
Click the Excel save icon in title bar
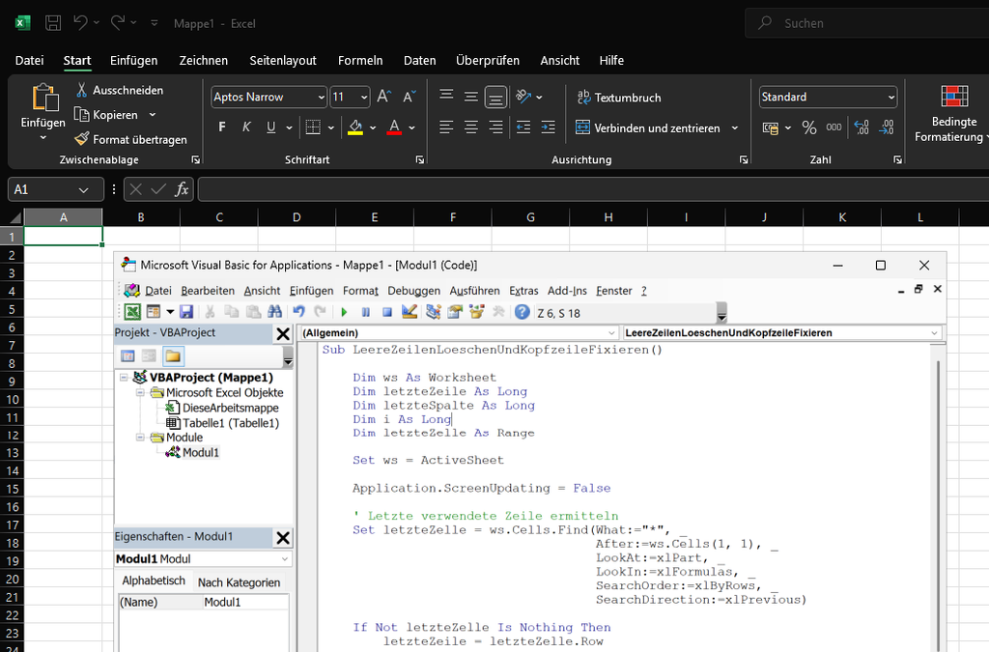point(53,23)
